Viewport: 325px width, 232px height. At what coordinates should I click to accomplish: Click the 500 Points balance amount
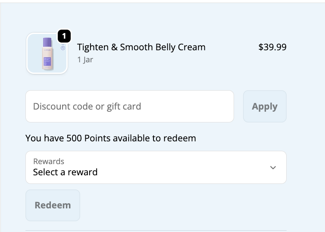pos(82,138)
